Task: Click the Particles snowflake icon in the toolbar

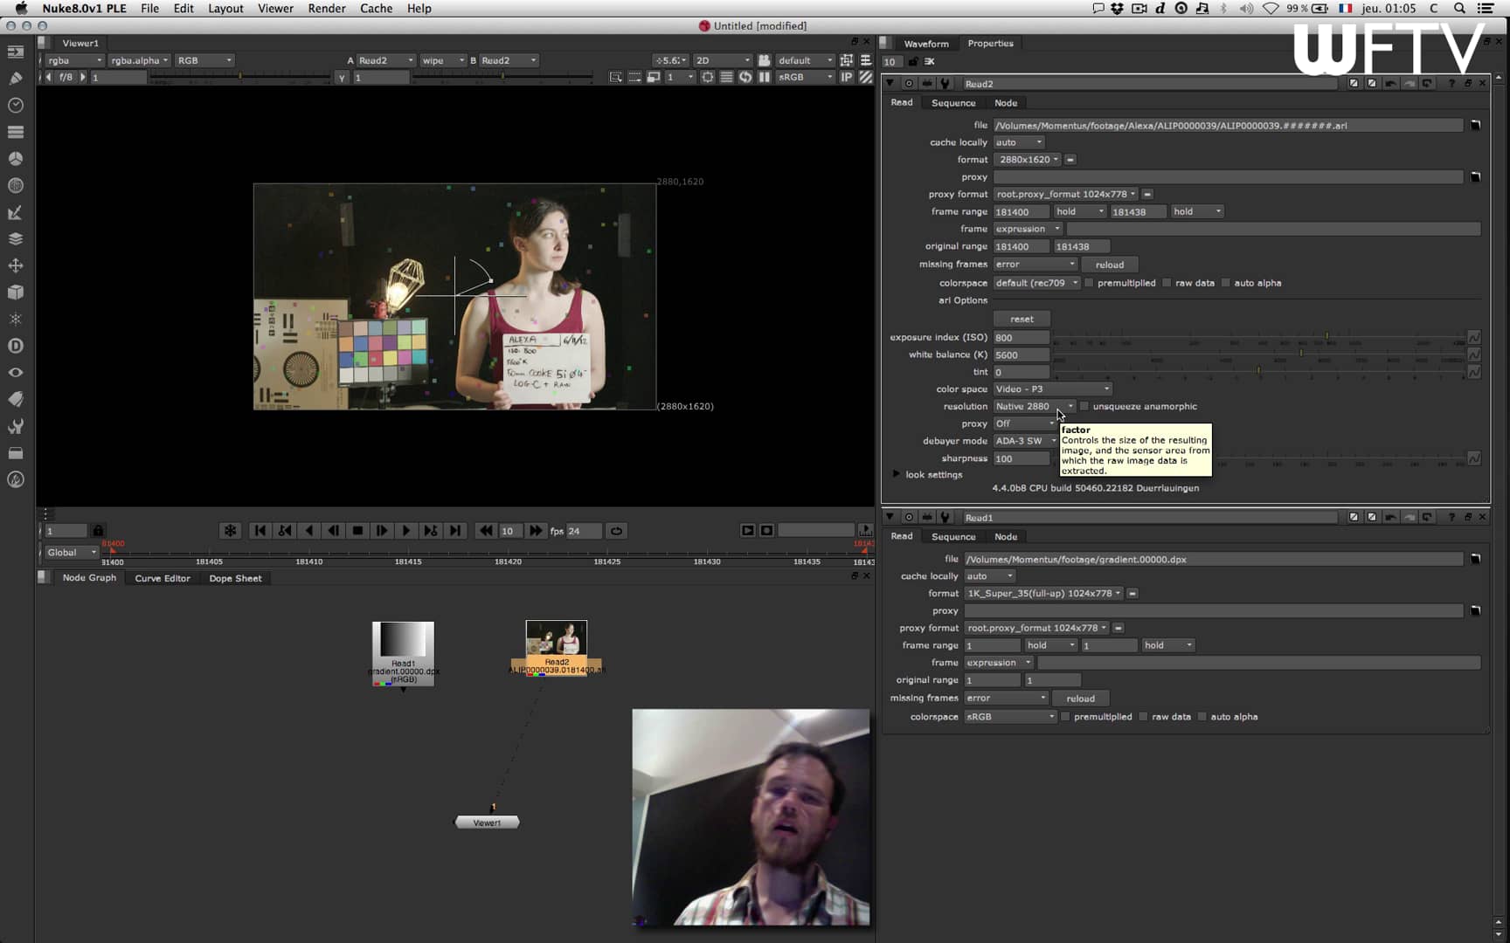Action: coord(15,319)
